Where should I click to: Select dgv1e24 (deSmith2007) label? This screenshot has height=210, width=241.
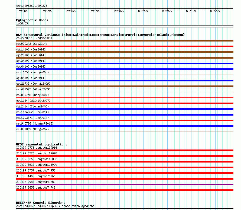point(33,101)
